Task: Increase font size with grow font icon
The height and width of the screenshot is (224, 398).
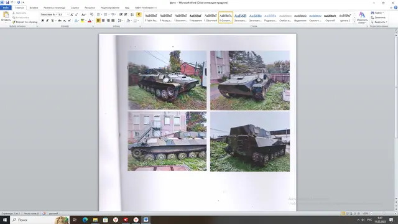Action: tap(72, 14)
